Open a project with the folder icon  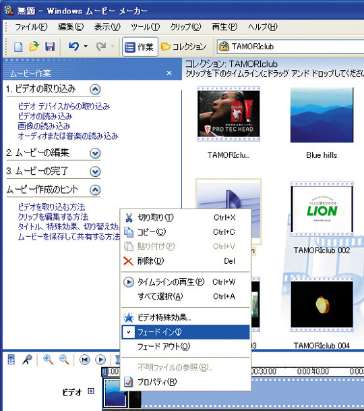(34, 47)
